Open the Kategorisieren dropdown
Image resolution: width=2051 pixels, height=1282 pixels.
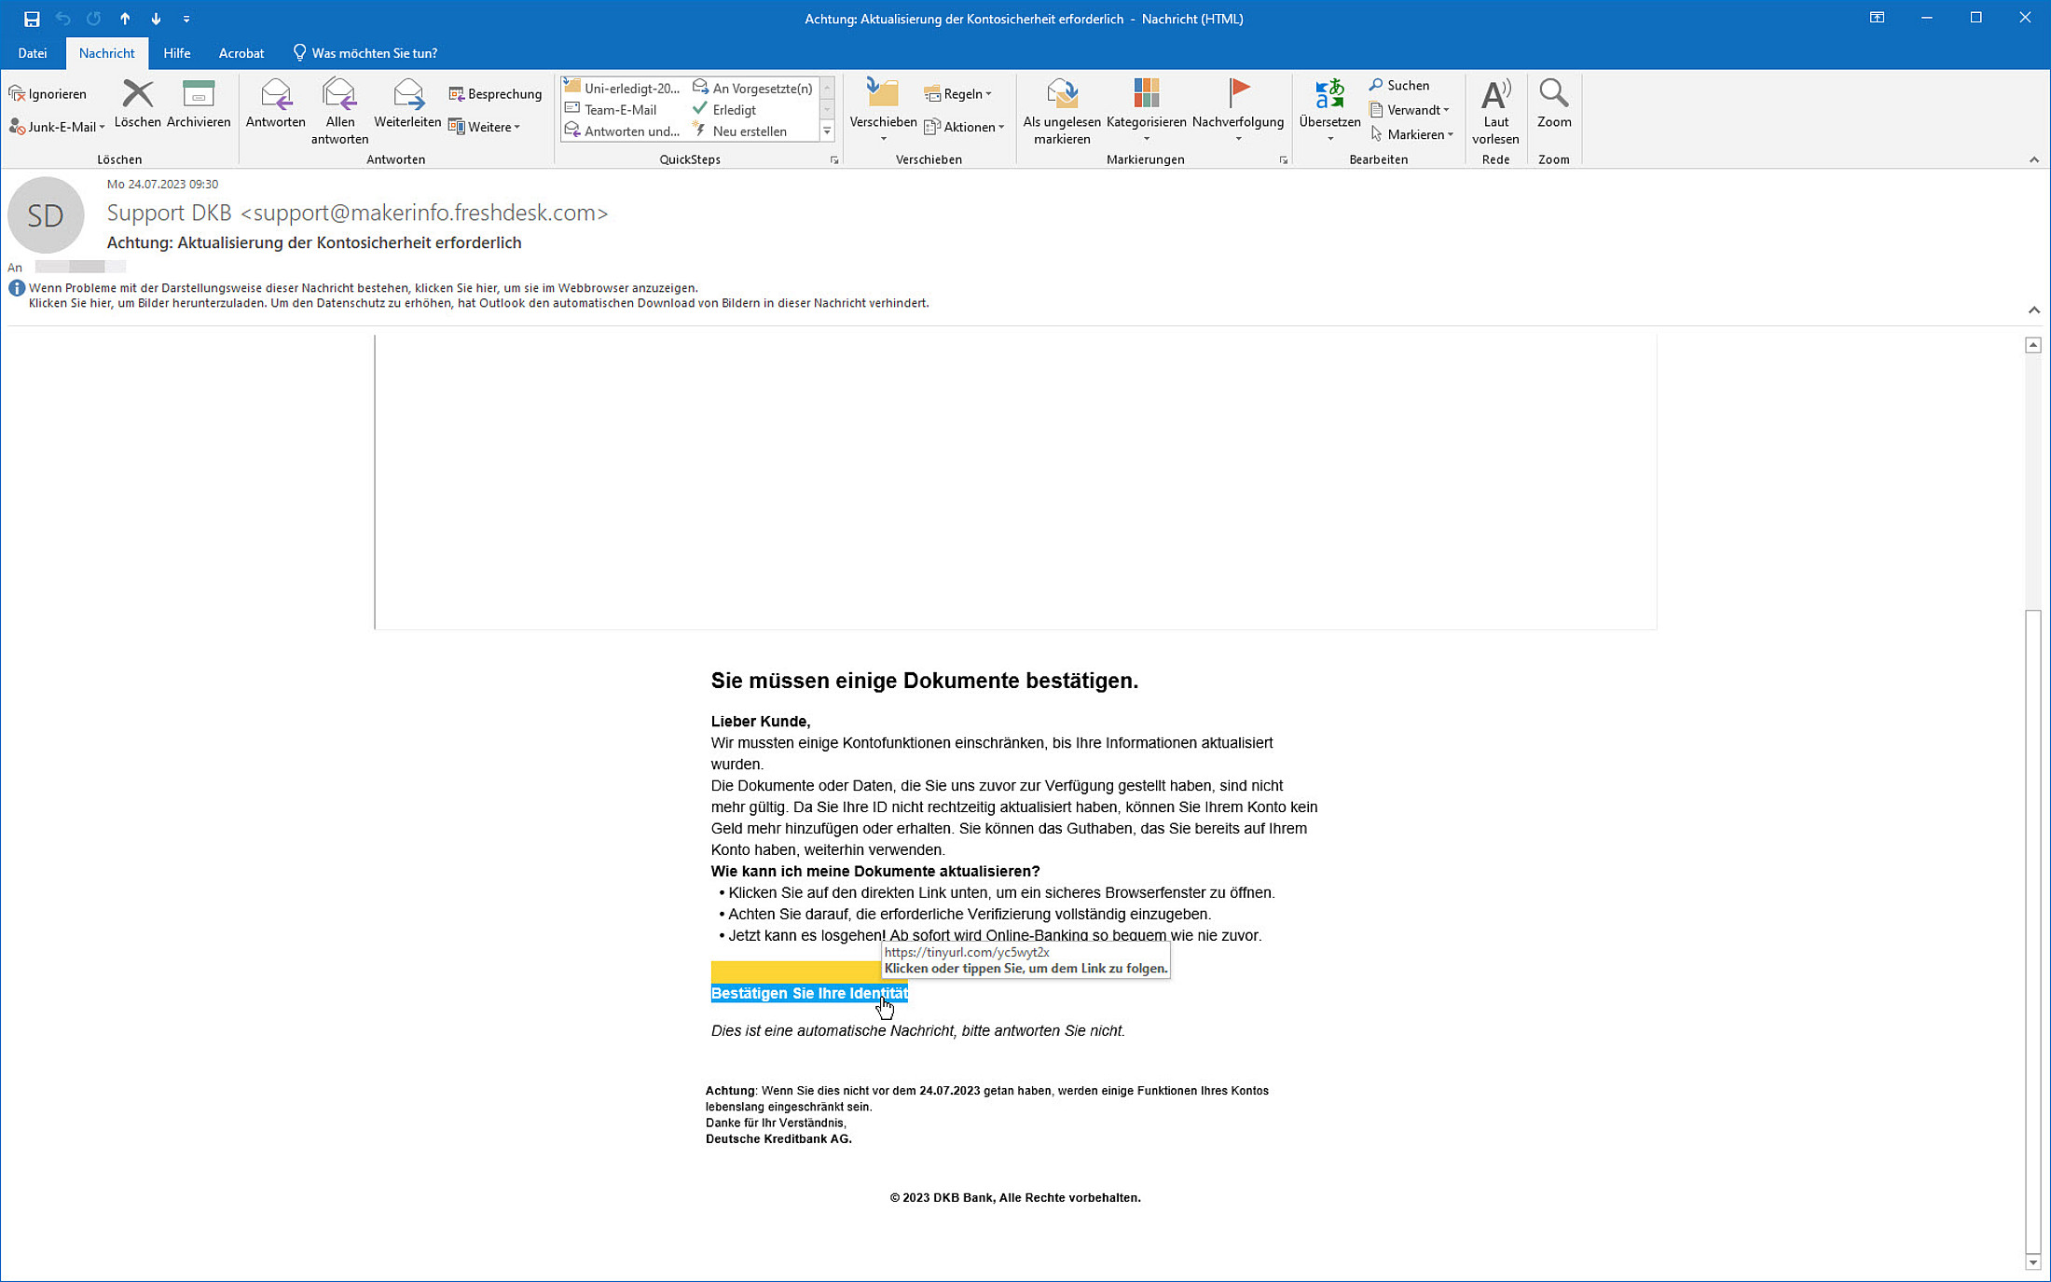(x=1146, y=108)
